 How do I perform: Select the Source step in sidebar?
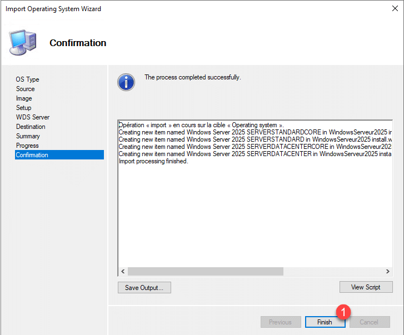(25, 89)
